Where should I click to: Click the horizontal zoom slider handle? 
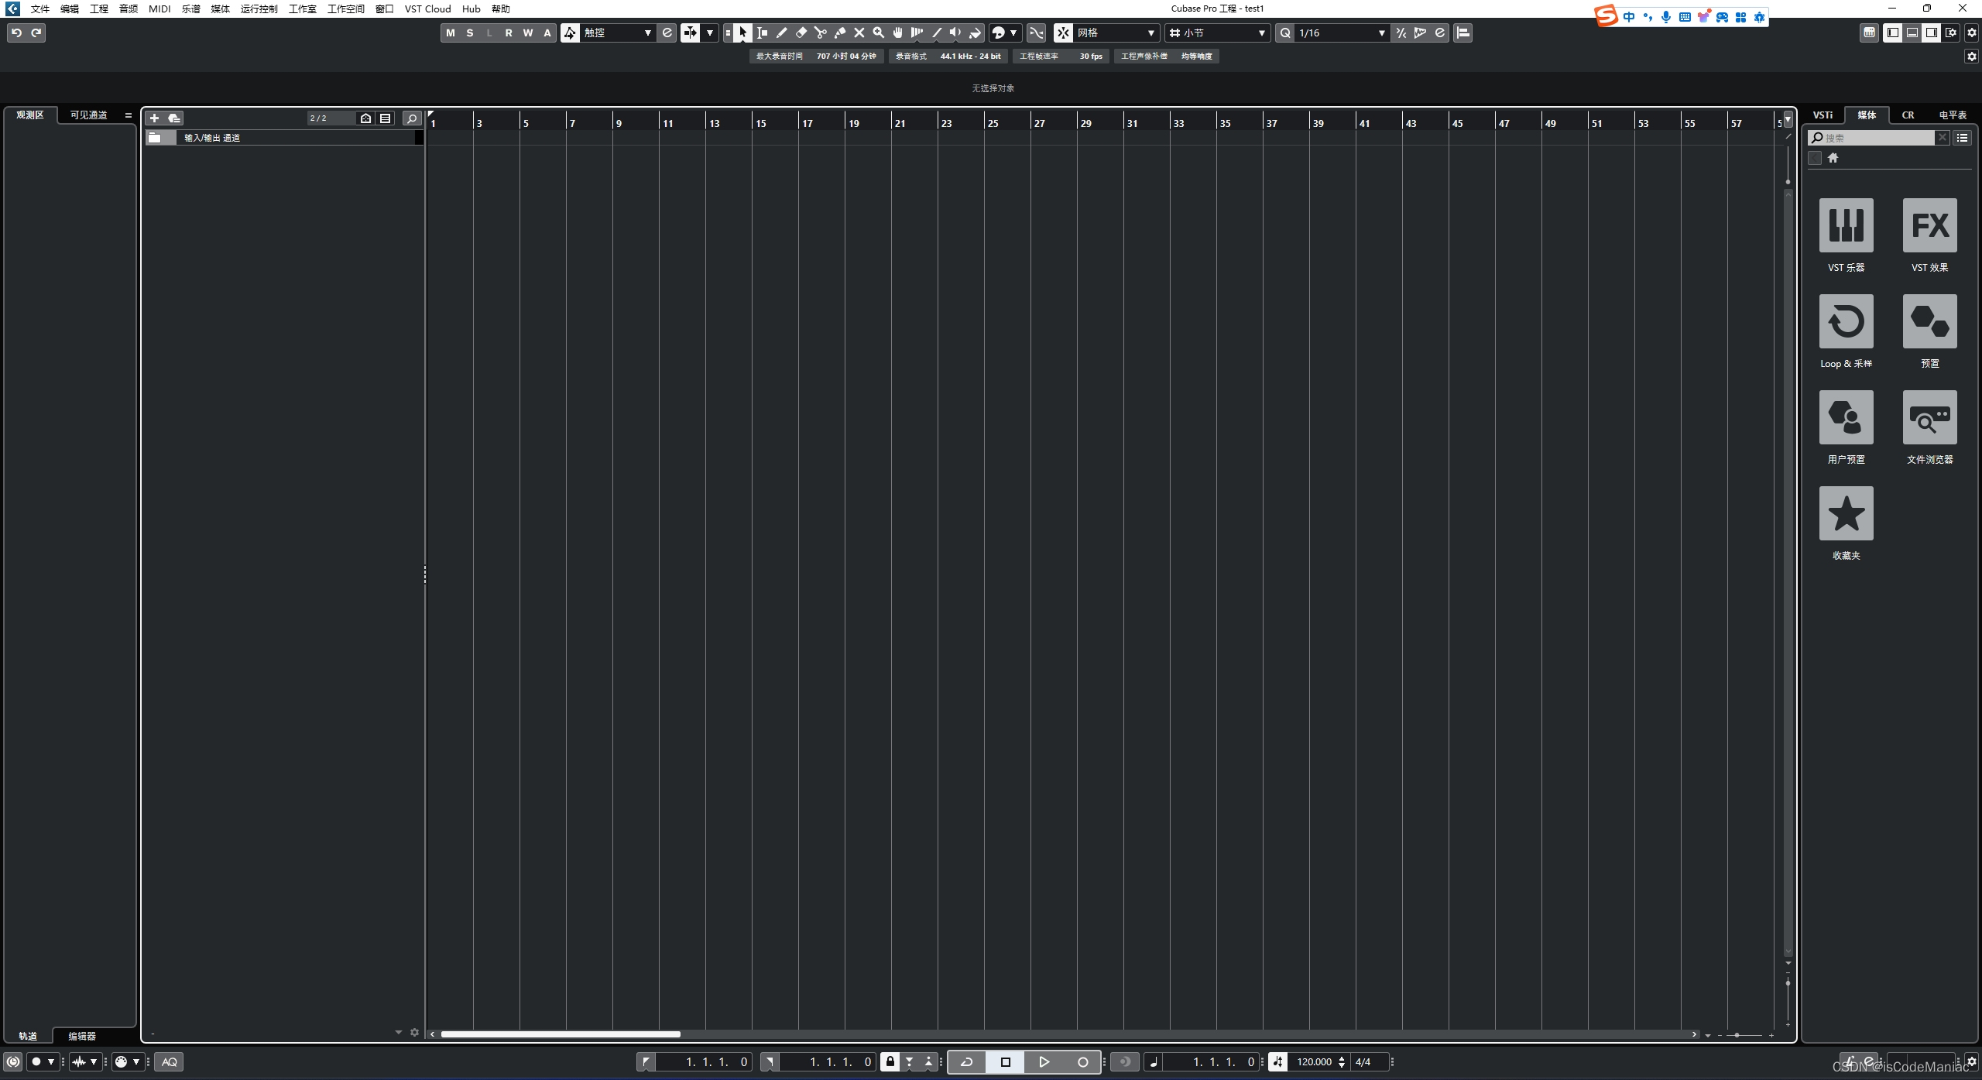click(1737, 1034)
